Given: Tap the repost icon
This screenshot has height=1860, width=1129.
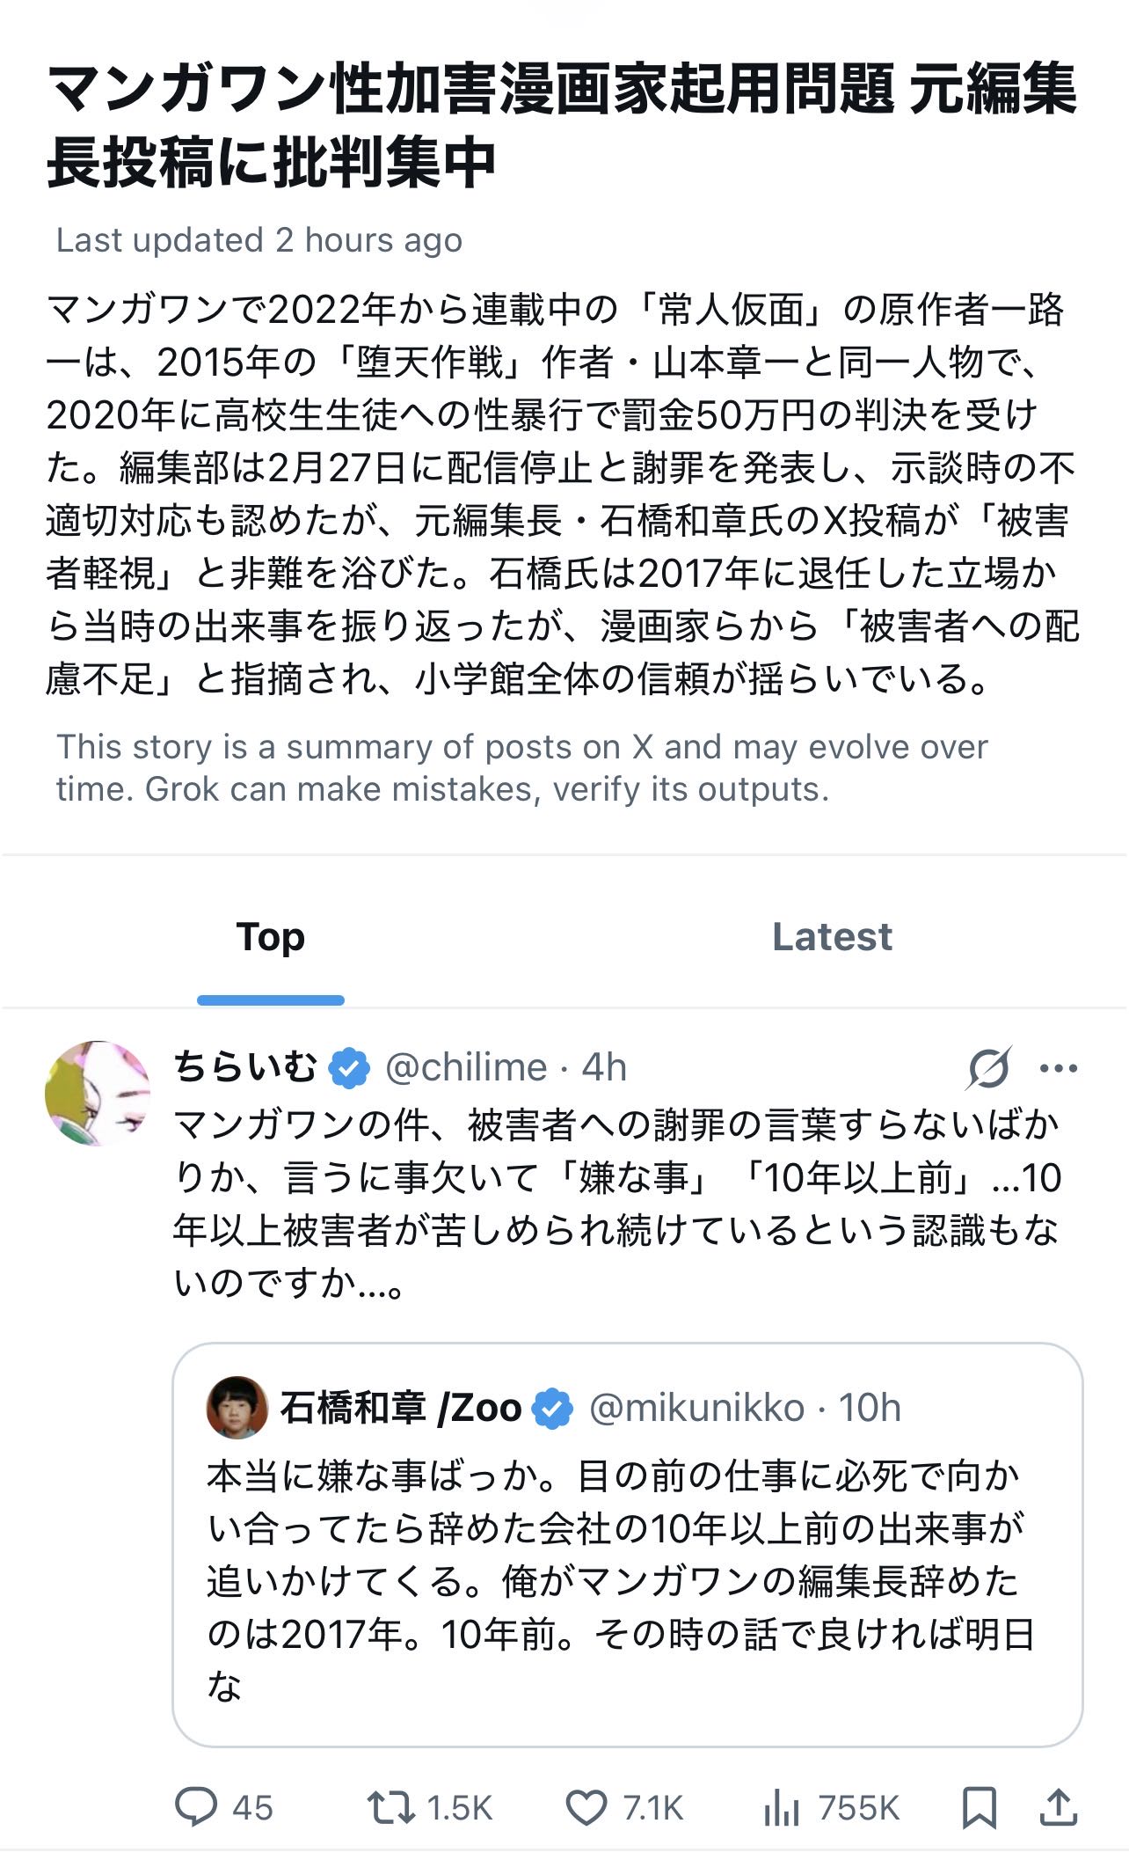Looking at the screenshot, I should [x=391, y=1806].
